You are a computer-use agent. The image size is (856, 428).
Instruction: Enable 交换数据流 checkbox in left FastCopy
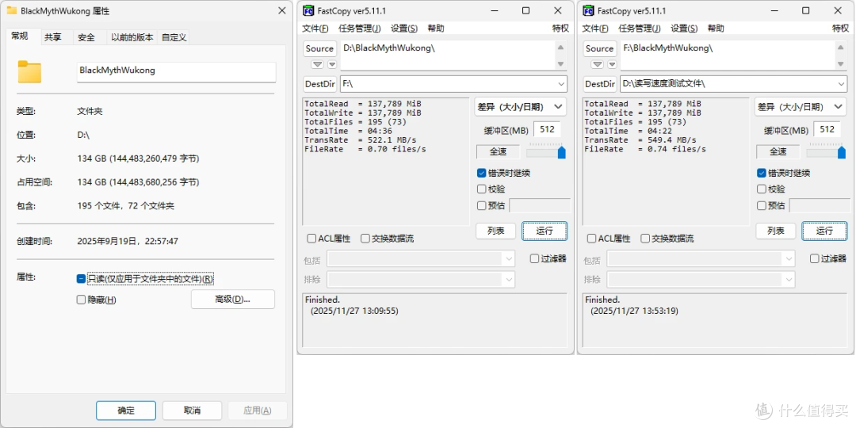(x=365, y=239)
